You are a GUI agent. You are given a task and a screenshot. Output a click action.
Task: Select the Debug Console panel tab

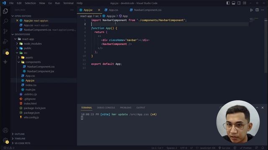point(106,107)
